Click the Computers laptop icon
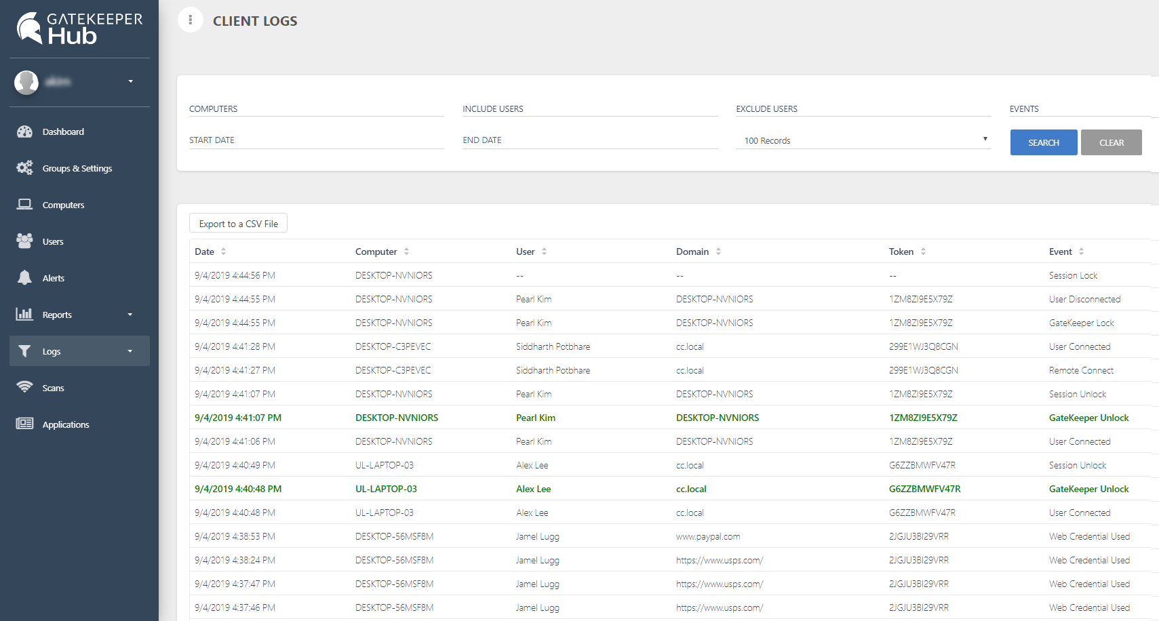This screenshot has width=1159, height=621. tap(24, 205)
